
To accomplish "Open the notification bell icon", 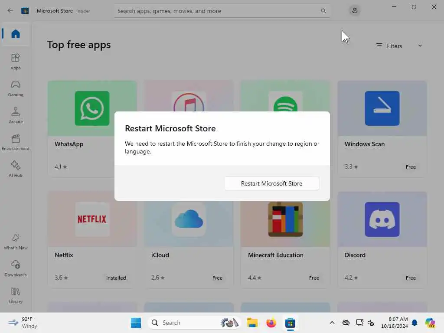I will tap(414, 323).
